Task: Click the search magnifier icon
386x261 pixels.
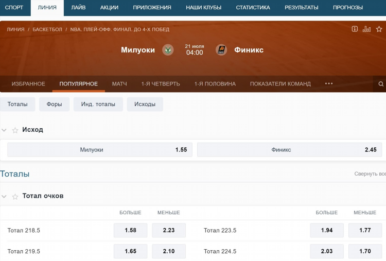Action: pyautogui.click(x=381, y=84)
